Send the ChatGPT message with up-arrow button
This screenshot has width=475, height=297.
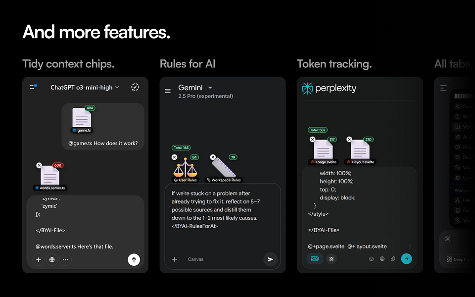tap(134, 260)
